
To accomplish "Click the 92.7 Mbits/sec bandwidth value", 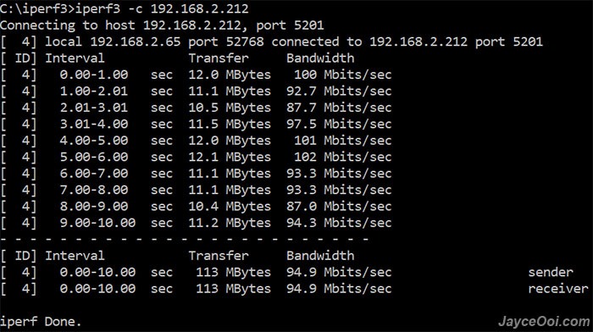I will point(339,91).
